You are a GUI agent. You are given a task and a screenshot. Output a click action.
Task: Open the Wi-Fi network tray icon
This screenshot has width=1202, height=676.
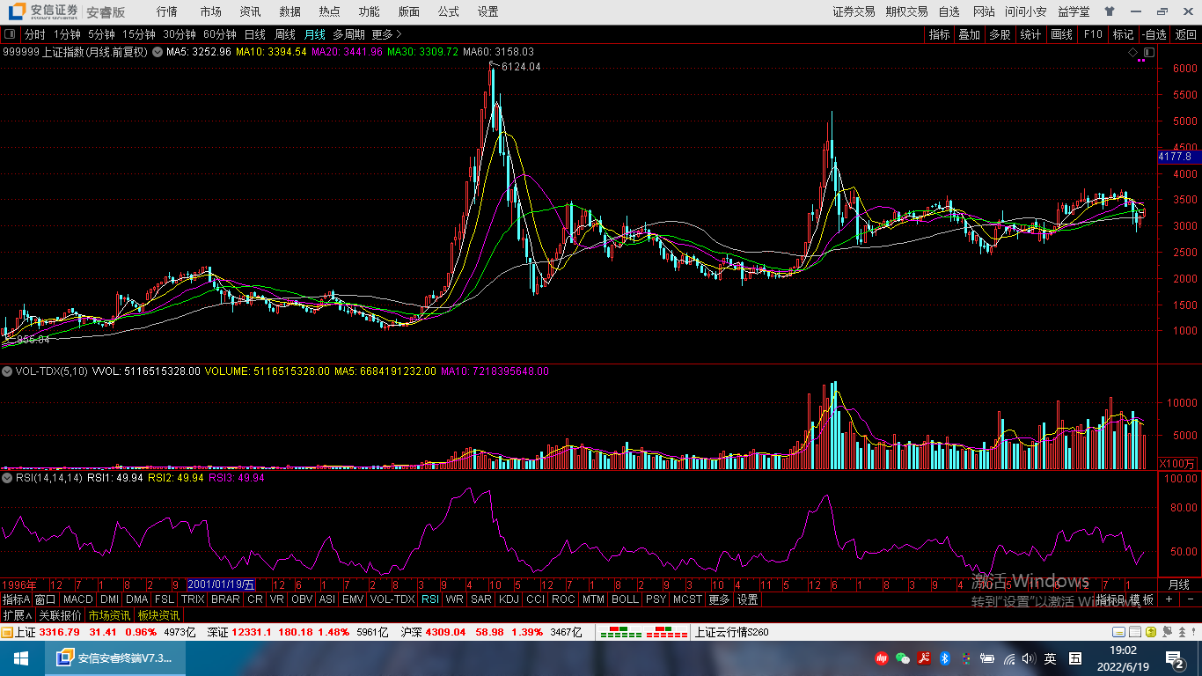point(1009,658)
